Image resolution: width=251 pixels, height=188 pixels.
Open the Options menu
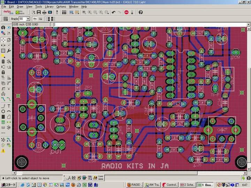pyautogui.click(x=61, y=7)
